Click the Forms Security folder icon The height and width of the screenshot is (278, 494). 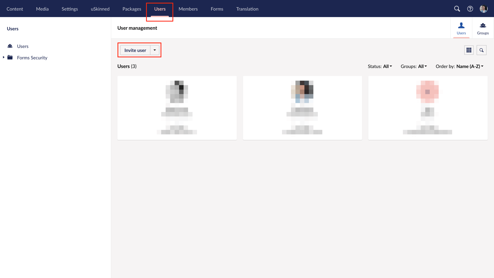(x=10, y=57)
